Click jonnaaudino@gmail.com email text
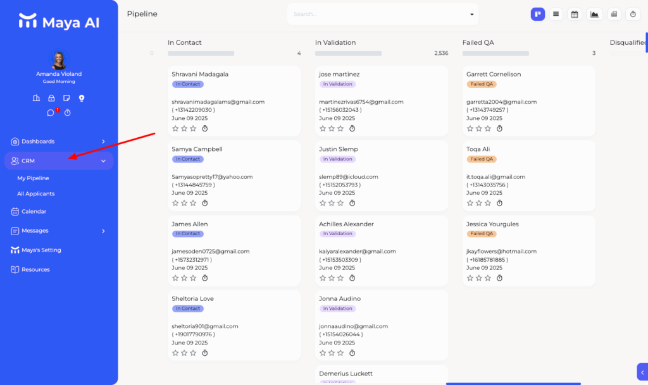The height and width of the screenshot is (385, 648). (353, 326)
